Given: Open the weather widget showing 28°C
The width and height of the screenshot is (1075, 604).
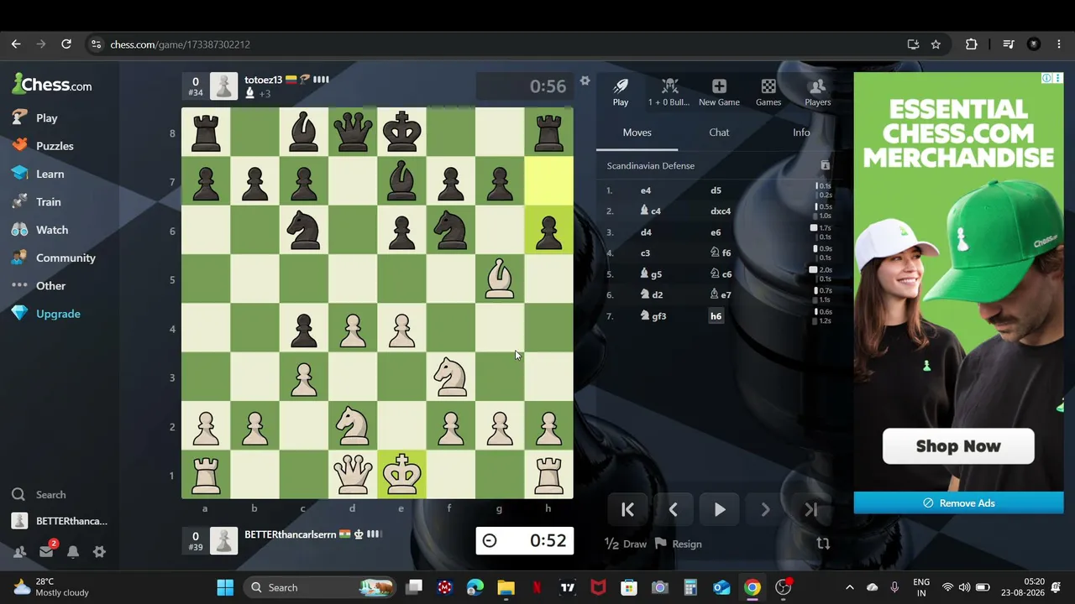Looking at the screenshot, I should (50, 587).
